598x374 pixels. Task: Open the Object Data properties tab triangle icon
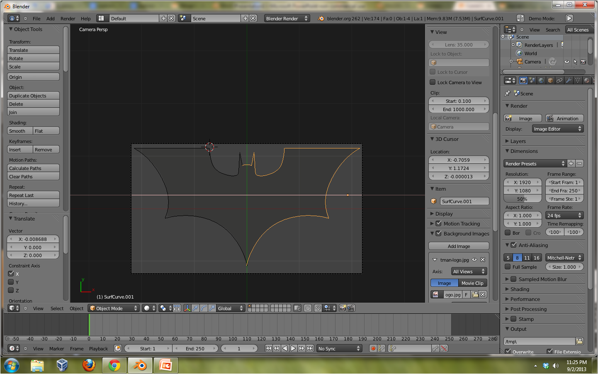point(578,80)
